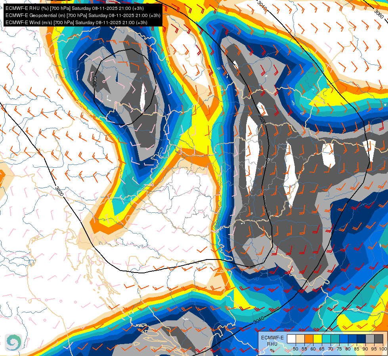Pick the navy 85–90% legend swatch
Screen dimensions: 388x356
pyautogui.click(x=361, y=339)
